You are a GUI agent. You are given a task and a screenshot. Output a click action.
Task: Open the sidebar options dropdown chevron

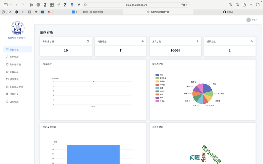tap(11, 5)
